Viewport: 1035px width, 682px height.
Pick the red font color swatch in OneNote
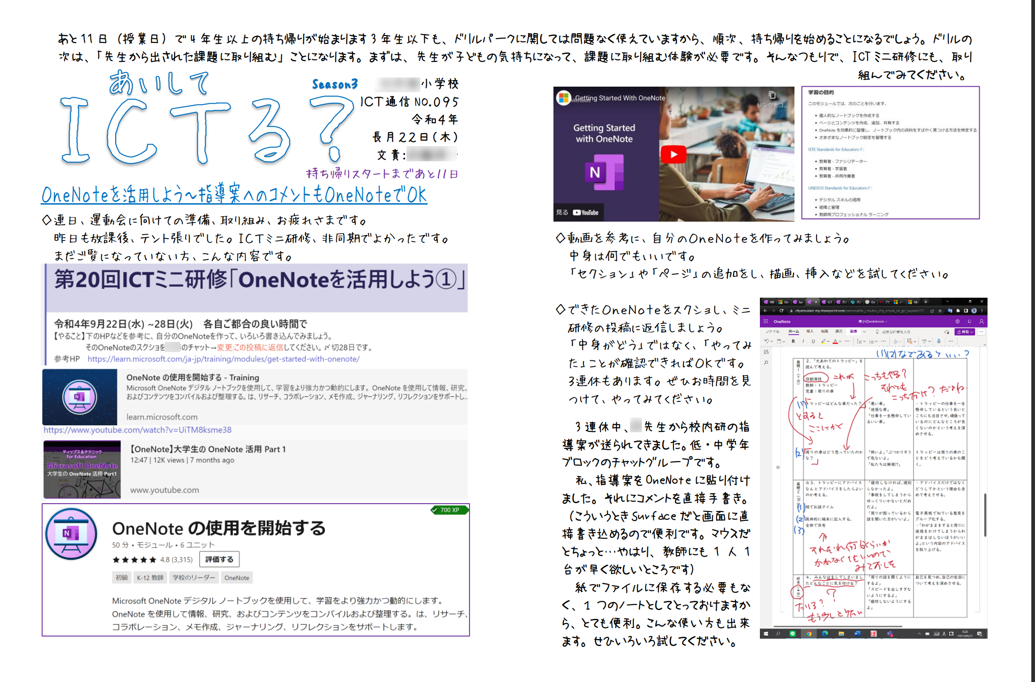pos(835,341)
